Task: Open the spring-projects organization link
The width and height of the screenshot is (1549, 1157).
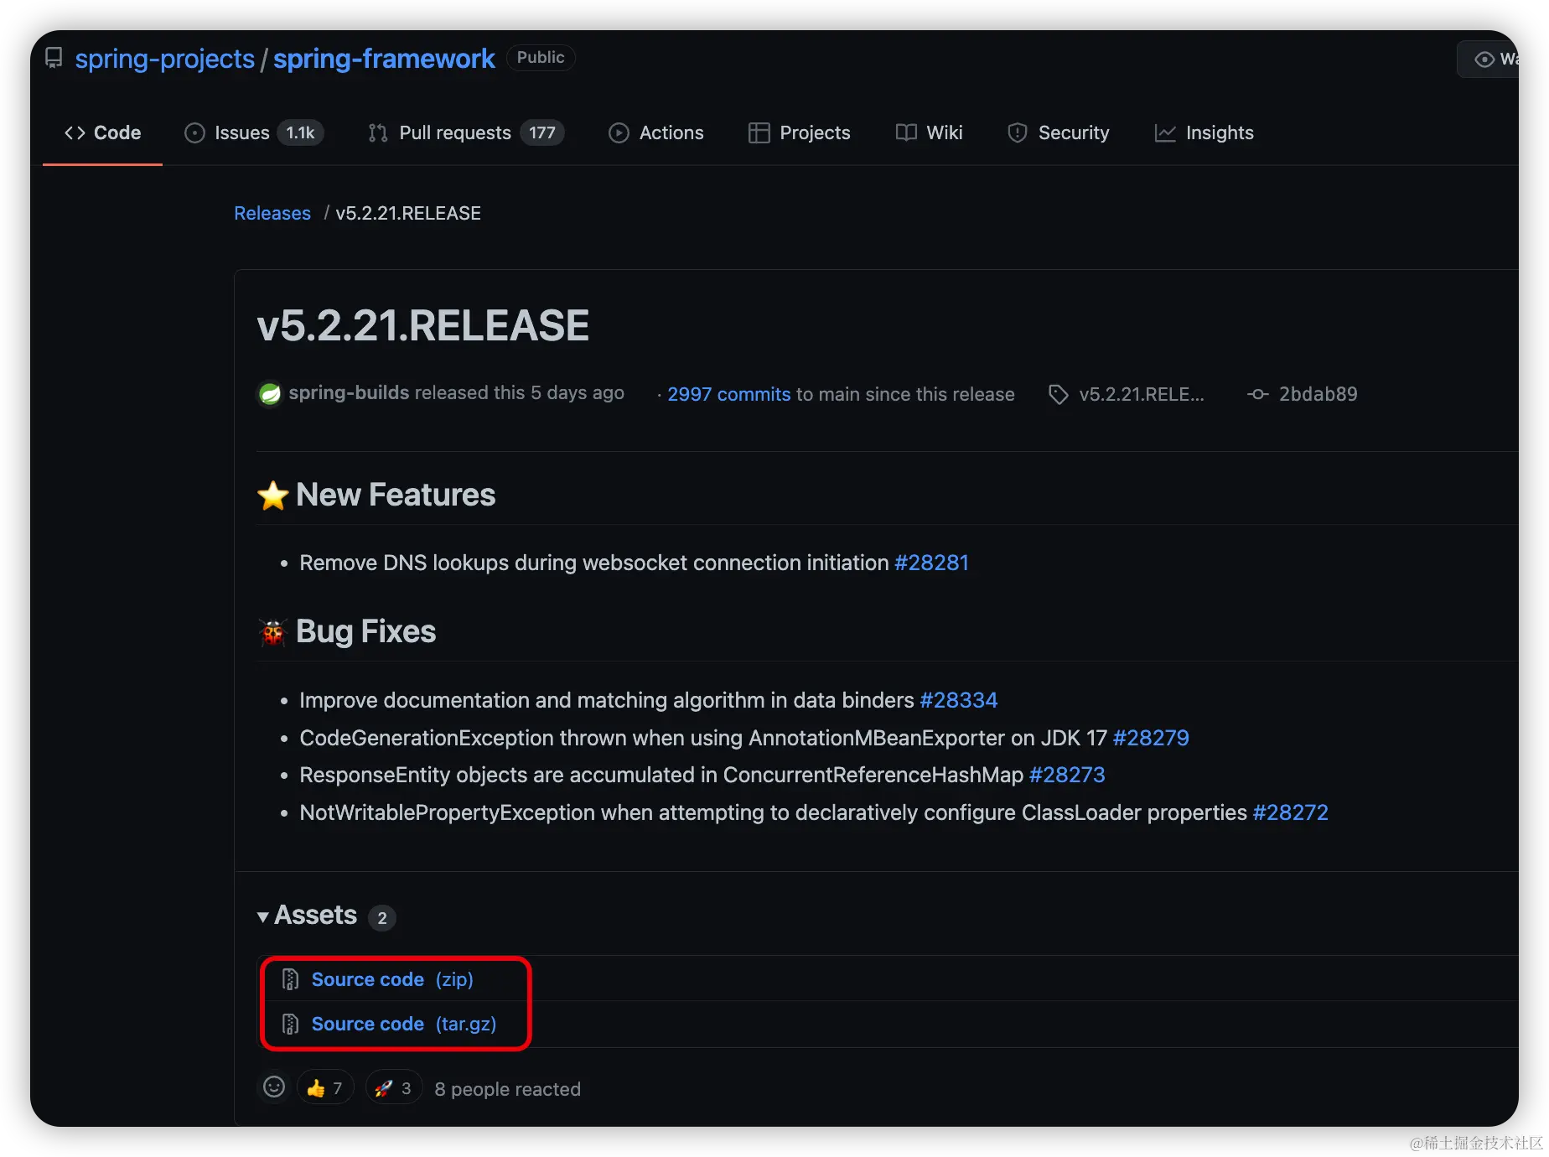Action: click(164, 59)
